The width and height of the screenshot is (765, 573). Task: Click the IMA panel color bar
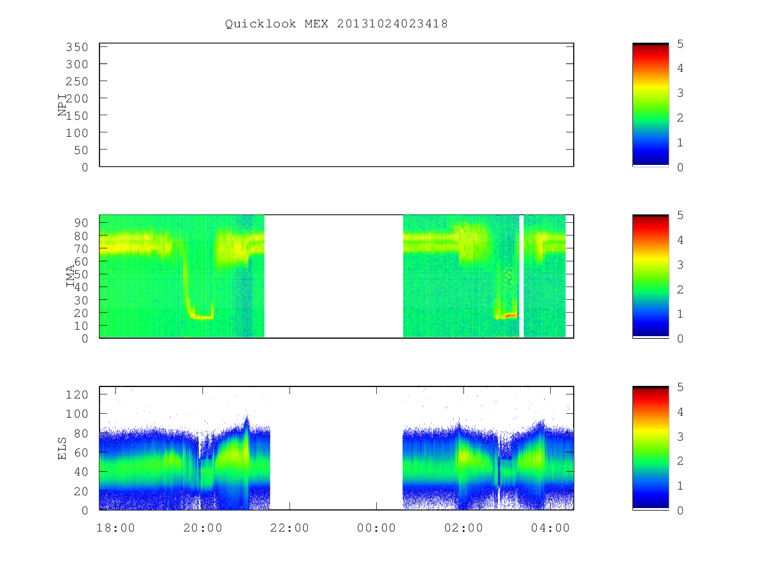click(650, 276)
